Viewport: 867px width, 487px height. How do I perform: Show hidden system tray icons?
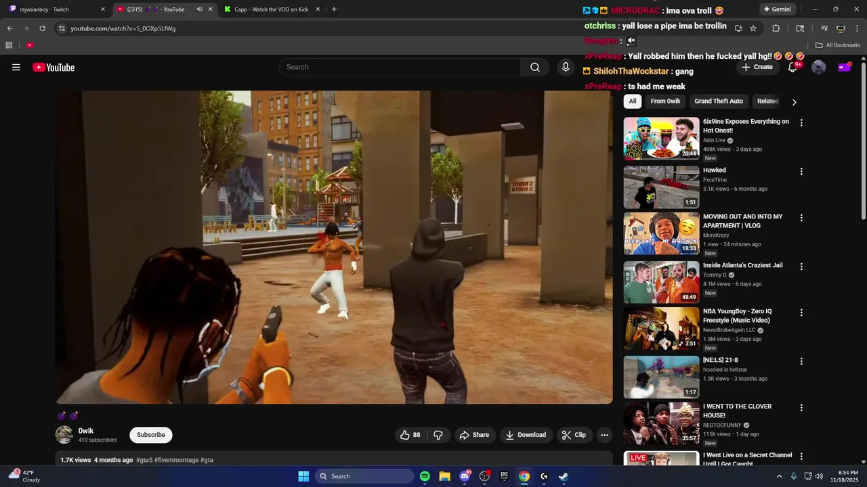point(779,476)
